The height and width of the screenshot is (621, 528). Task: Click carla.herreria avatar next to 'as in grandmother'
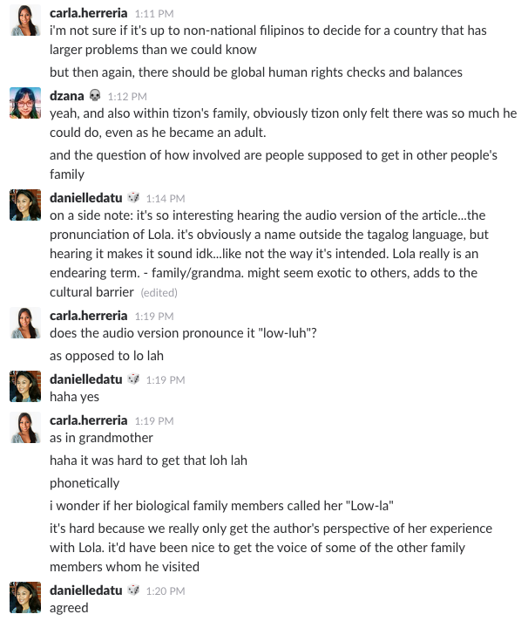point(25,427)
